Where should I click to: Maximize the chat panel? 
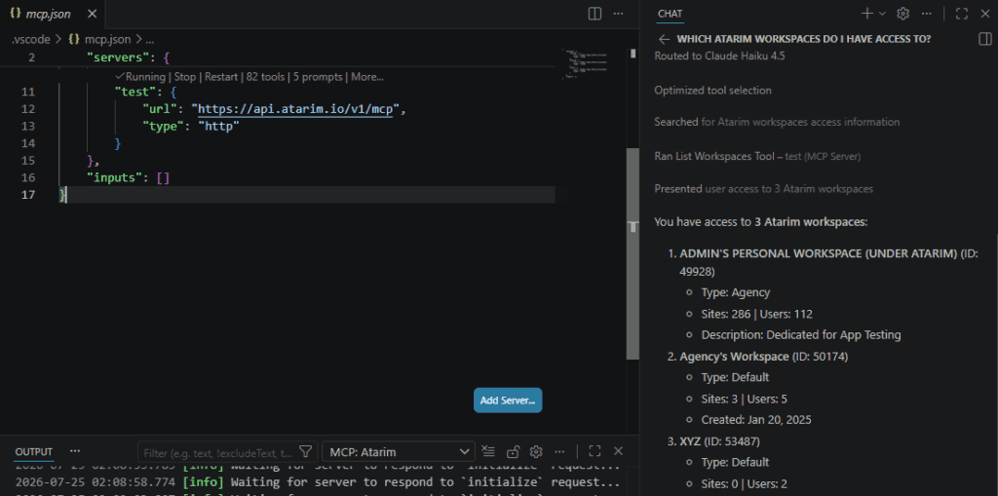tap(962, 14)
